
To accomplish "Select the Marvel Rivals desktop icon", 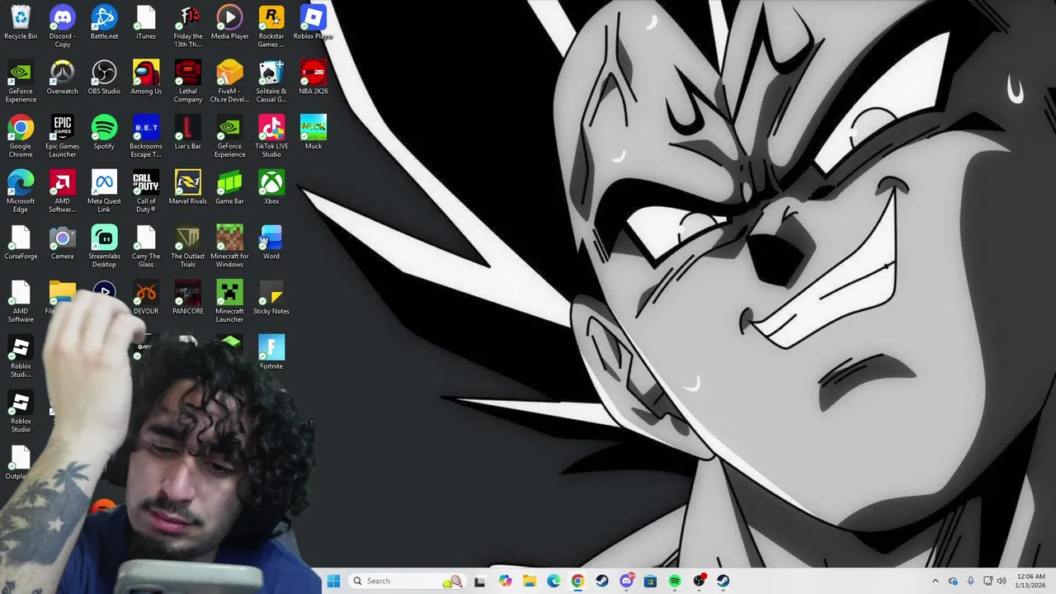I will point(188,188).
